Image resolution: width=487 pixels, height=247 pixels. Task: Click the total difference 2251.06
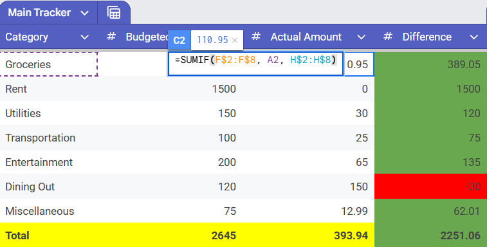pyautogui.click(x=460, y=235)
